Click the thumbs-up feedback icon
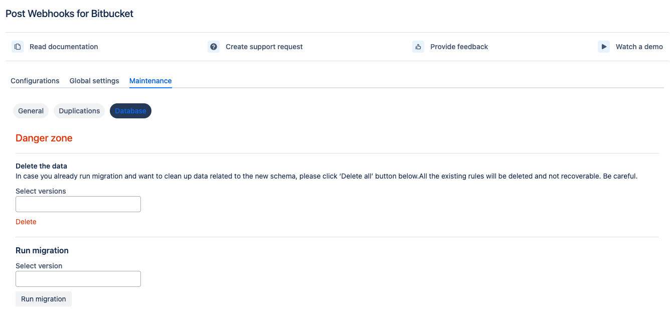The height and width of the screenshot is (318, 670). click(418, 47)
